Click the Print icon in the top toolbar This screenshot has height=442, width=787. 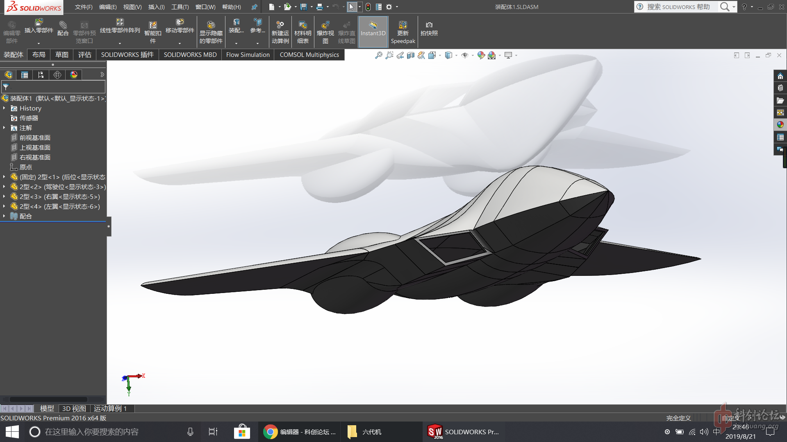[320, 7]
